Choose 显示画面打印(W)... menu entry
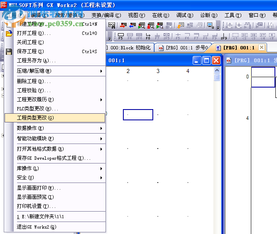 (x=55, y=188)
